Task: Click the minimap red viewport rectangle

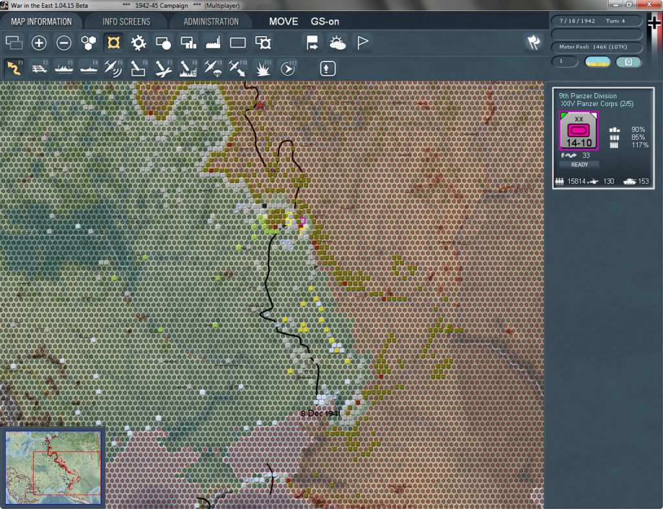Action: (67, 473)
